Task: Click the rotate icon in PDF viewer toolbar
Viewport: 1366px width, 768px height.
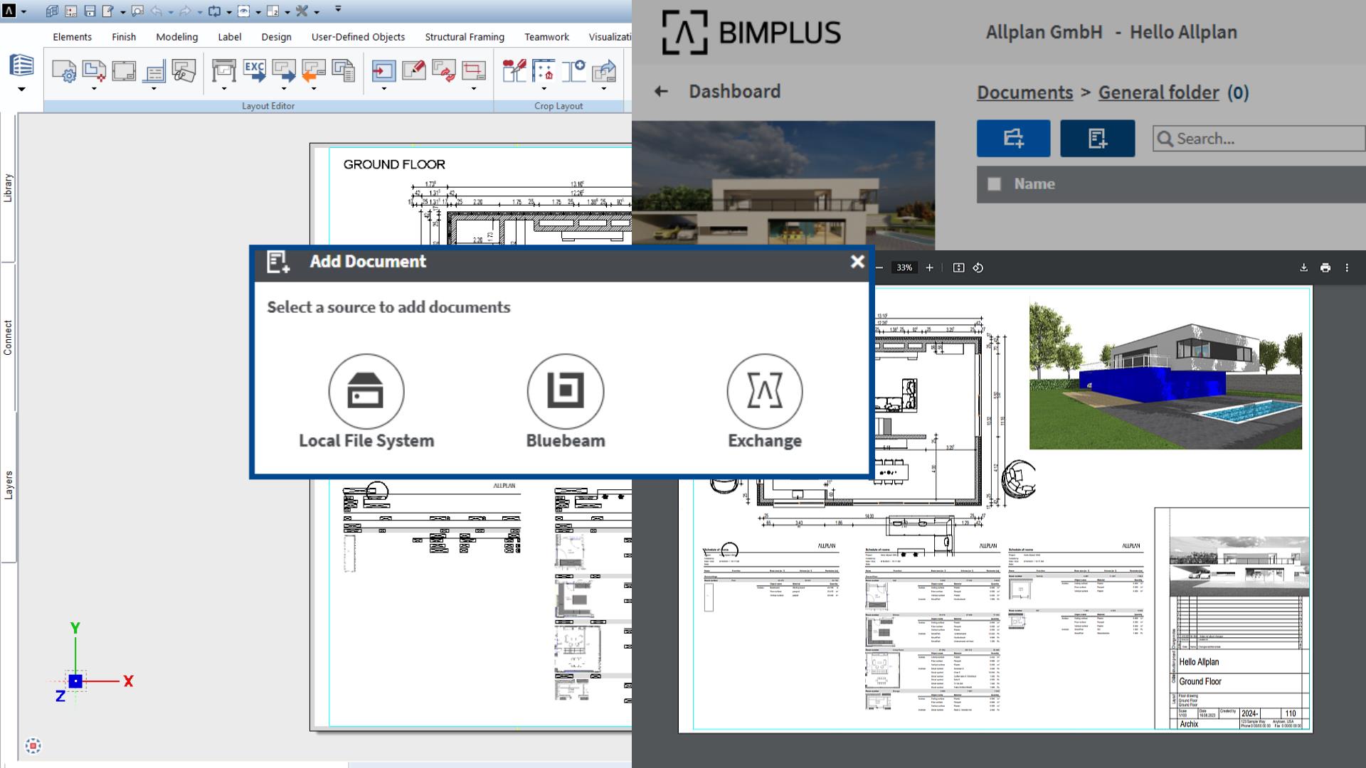Action: coord(978,268)
